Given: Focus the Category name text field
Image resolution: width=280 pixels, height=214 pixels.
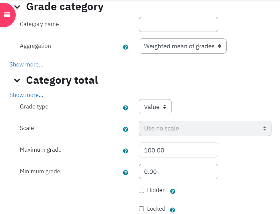Looking at the screenshot, I should 178,24.
